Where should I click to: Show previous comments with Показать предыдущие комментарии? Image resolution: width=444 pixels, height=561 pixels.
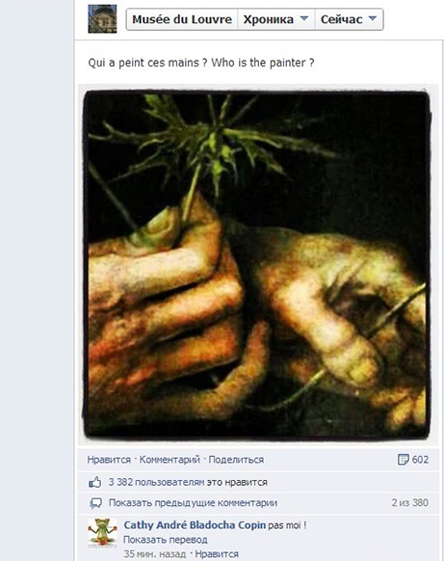[x=193, y=502]
